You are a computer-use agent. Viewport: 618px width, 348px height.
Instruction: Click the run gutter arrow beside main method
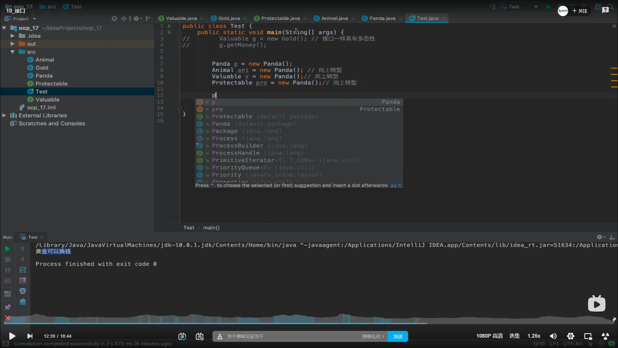pos(170,32)
